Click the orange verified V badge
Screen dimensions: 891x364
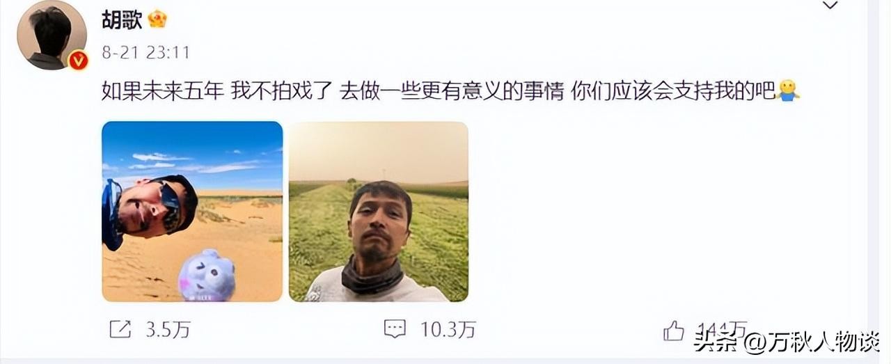78,61
